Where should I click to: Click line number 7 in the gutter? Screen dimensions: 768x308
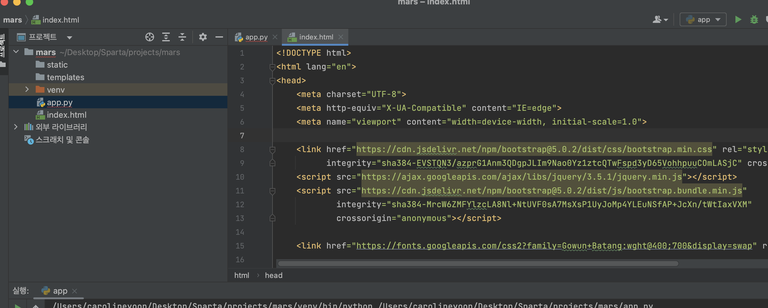(242, 136)
